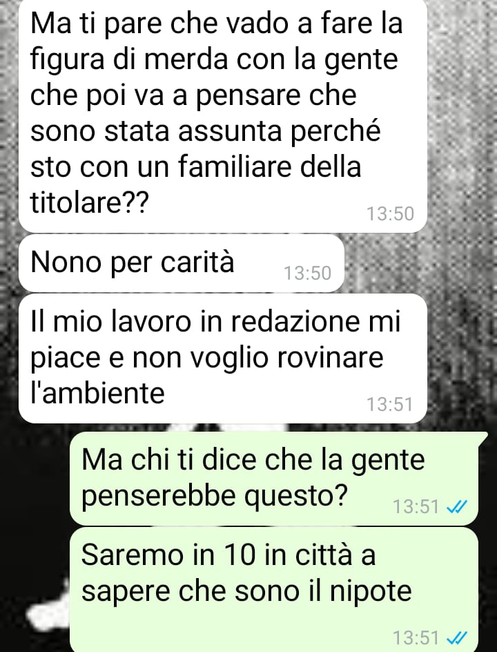Click 'figura di merda' text in first bubble
Image resolution: width=497 pixels, height=652 pixels.
[x=129, y=60]
